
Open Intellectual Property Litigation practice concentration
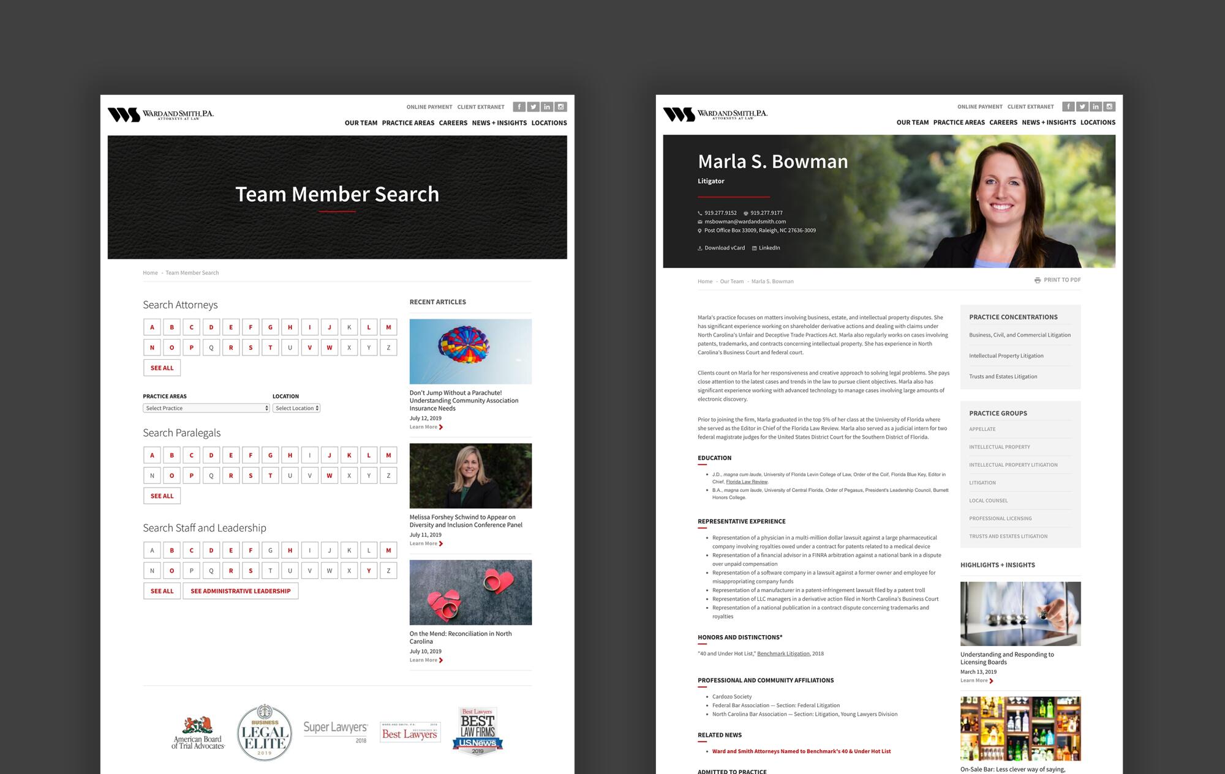click(1006, 356)
